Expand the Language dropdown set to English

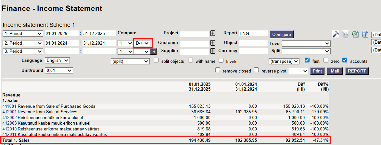[x=57, y=61]
